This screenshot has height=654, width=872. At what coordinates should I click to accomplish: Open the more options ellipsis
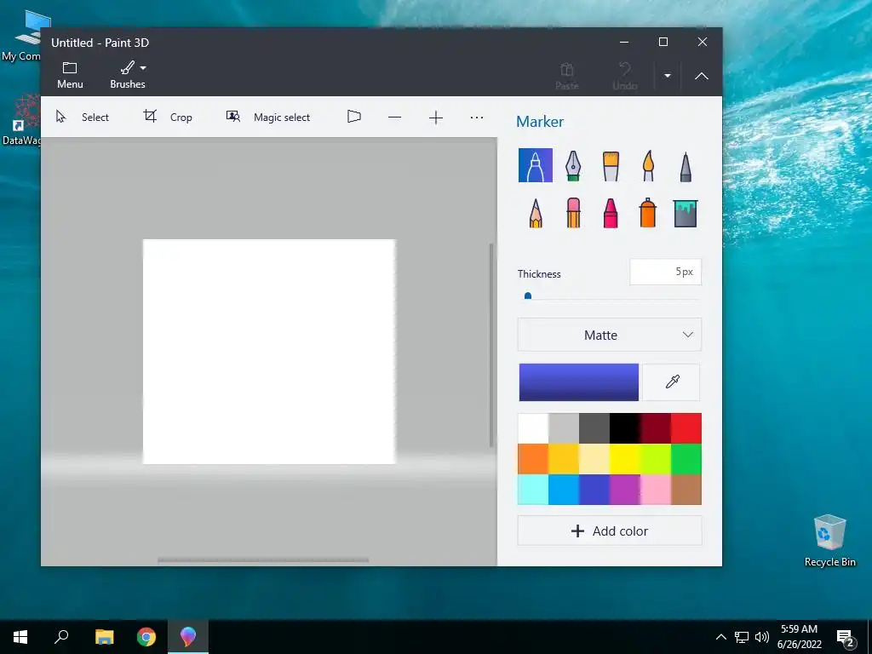[477, 118]
